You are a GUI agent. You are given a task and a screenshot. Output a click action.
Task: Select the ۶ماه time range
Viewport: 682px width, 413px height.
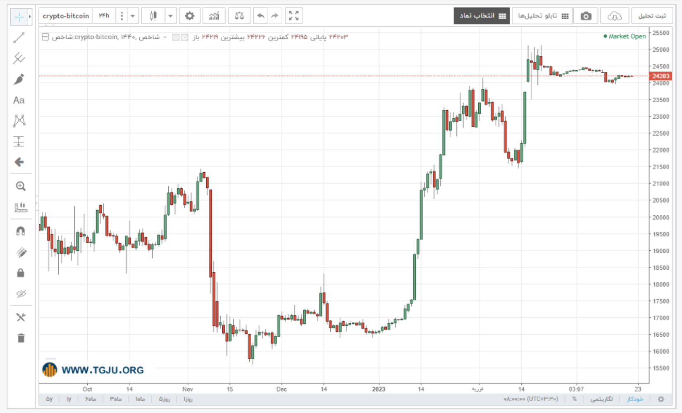(x=91, y=399)
